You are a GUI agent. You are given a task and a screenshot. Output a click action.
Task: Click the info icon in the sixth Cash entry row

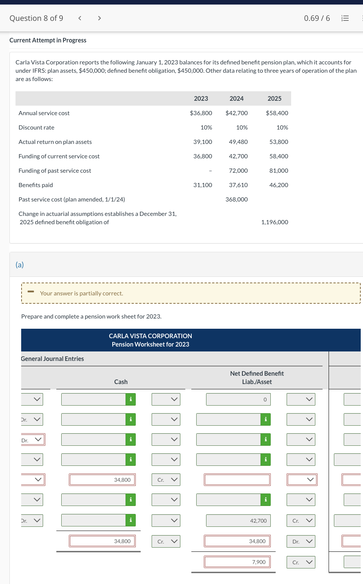(x=130, y=500)
